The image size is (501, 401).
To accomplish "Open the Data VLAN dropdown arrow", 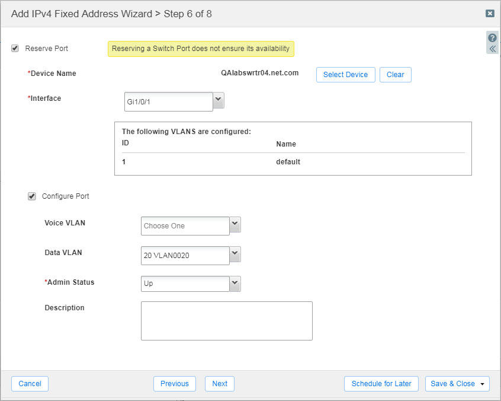I will coord(235,254).
